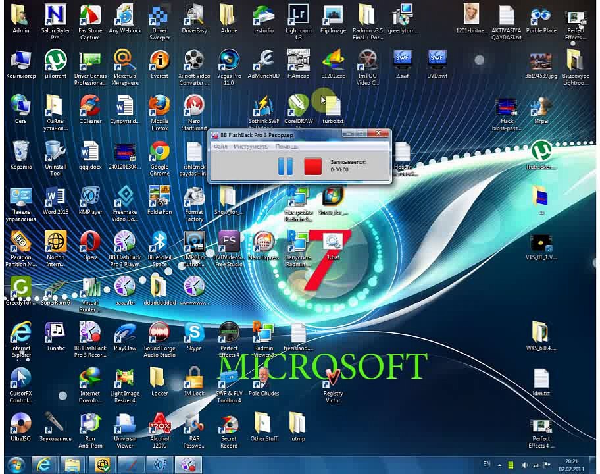Pause the BB FlashBack recording
600x474 pixels.
(x=285, y=167)
